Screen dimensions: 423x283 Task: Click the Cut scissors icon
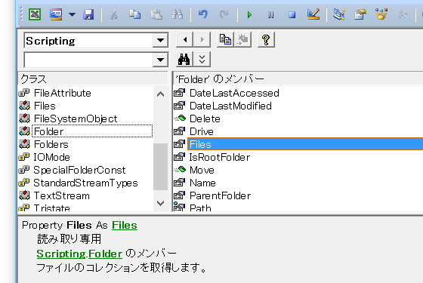pyautogui.click(x=114, y=14)
